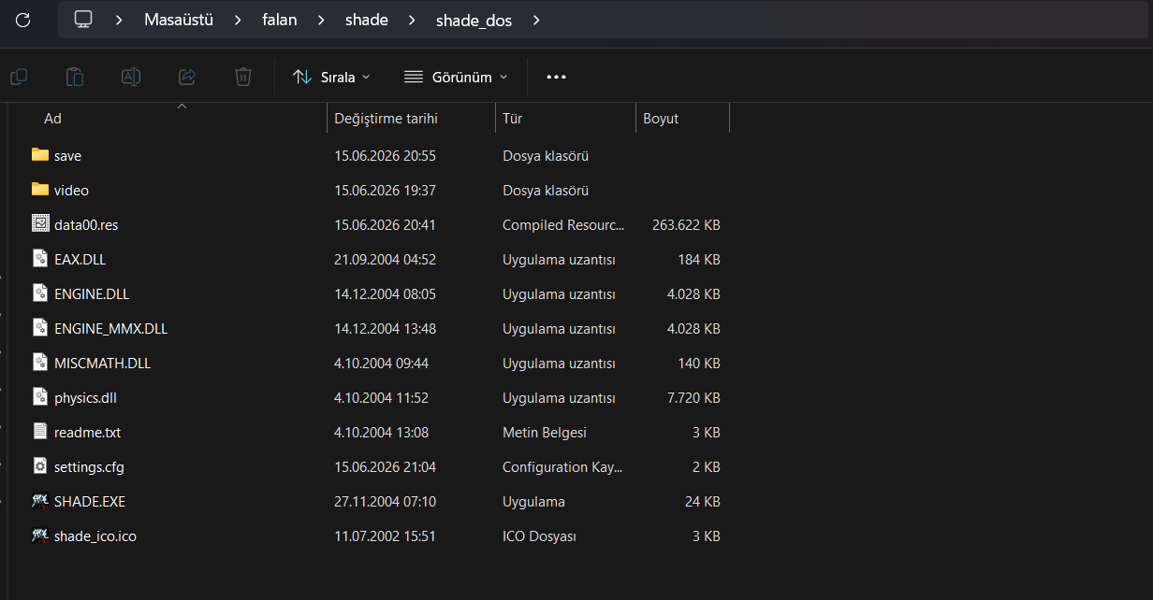Click the ICO Dosyası type cell
1153x600 pixels.
click(539, 536)
